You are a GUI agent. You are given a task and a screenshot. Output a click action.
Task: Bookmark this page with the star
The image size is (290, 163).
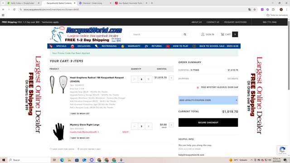[255, 10]
